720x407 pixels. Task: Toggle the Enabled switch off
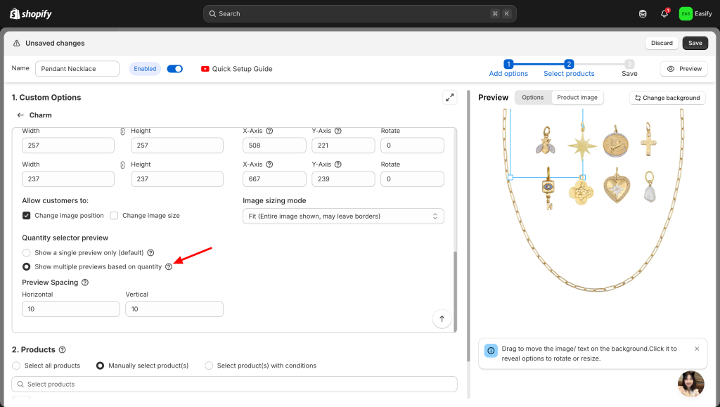click(174, 69)
